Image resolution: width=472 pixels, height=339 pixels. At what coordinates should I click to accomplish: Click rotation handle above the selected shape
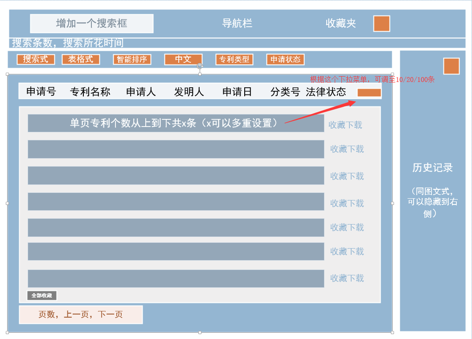(x=200, y=66)
